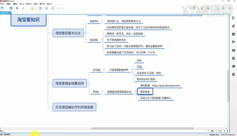Zoom out with the minus button
This screenshot has width=237, height=136.
coord(216,131)
